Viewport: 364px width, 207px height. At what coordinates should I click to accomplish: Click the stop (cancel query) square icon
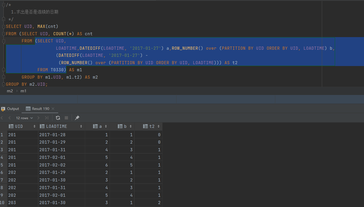tap(66, 118)
